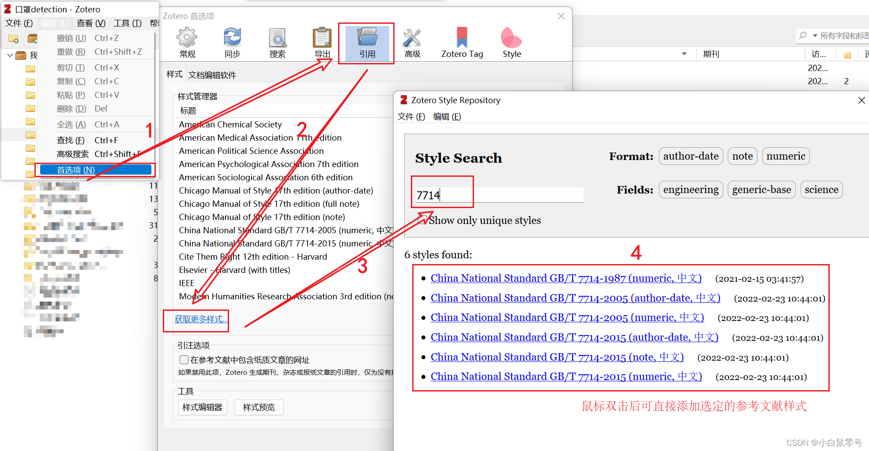
Task: Click the attachment column icon in items header
Action: [x=847, y=55]
